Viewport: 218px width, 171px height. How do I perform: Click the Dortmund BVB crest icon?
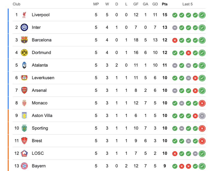tap(24, 53)
